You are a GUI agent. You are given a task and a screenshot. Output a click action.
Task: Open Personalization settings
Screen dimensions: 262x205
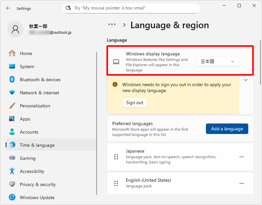[x=51, y=106]
